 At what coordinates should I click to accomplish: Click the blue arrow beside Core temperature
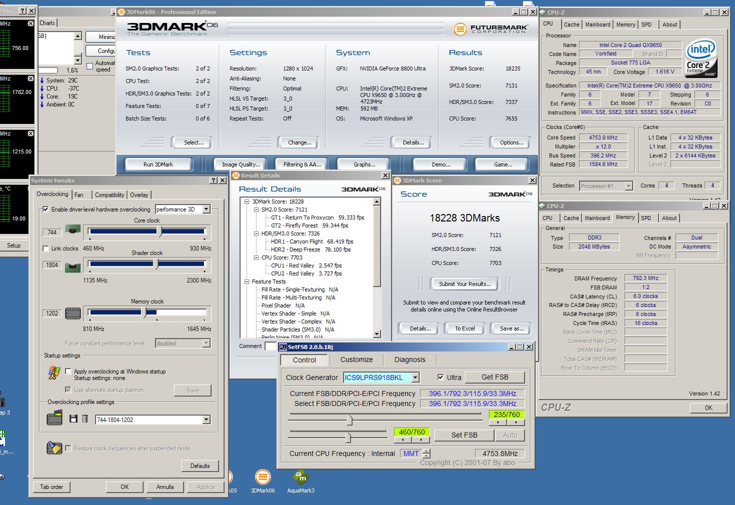(41, 96)
